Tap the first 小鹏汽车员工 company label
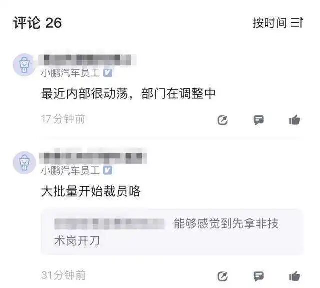320x288 pixels. [70, 73]
